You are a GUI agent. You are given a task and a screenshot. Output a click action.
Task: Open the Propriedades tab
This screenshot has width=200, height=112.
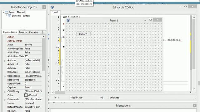point(10,32)
